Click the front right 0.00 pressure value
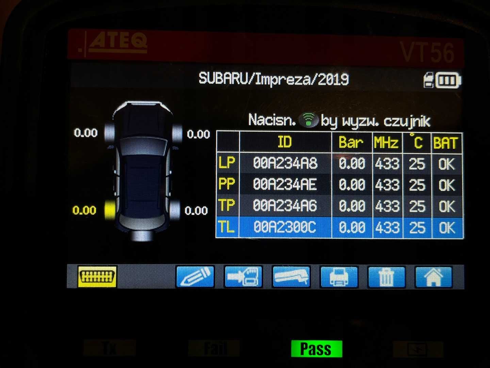Image resolution: width=490 pixels, height=368 pixels. [198, 134]
